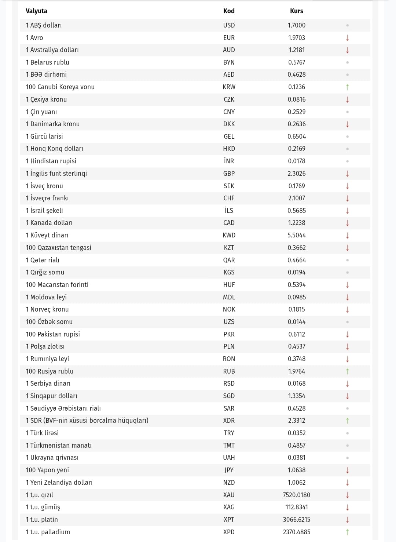Viewport: 396px width, 542px height.
Task: Click the red down arrow for XAU
Action: [x=347, y=495]
